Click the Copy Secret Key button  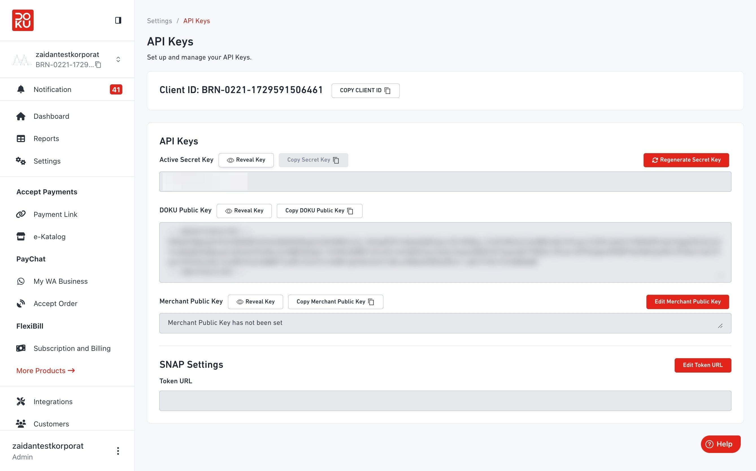point(313,160)
